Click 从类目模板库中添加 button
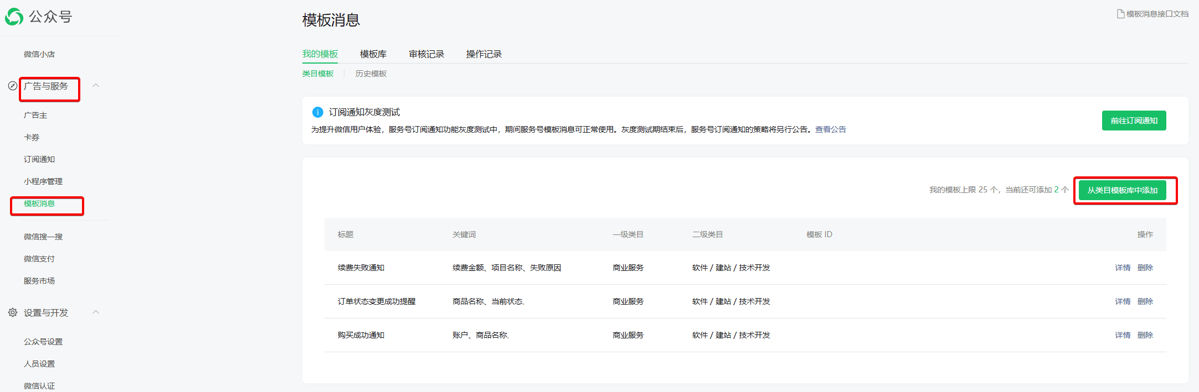The image size is (1199, 392). coord(1123,190)
